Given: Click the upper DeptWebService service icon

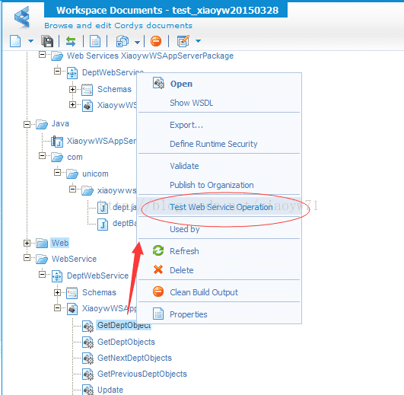Looking at the screenshot, I should tap(72, 73).
